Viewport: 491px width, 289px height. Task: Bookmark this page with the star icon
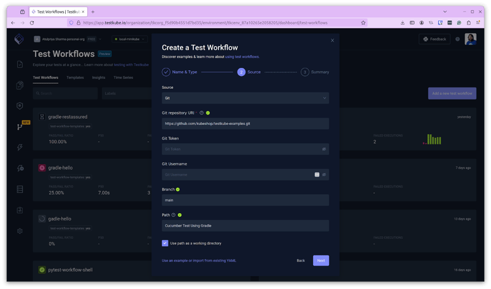point(363,23)
